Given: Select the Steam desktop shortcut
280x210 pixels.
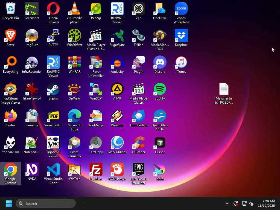Looking at the screenshot, I should point(53,89).
